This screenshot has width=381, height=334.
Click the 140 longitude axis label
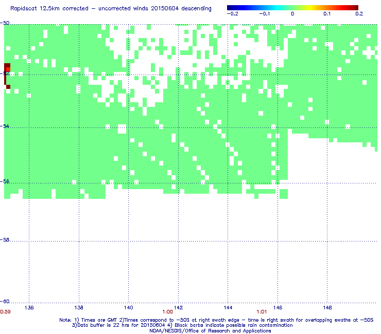tap(129, 308)
